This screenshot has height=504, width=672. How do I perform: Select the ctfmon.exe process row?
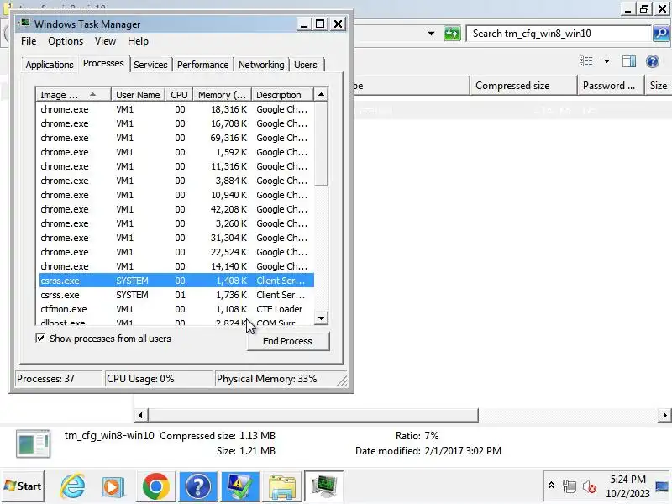[176, 309]
